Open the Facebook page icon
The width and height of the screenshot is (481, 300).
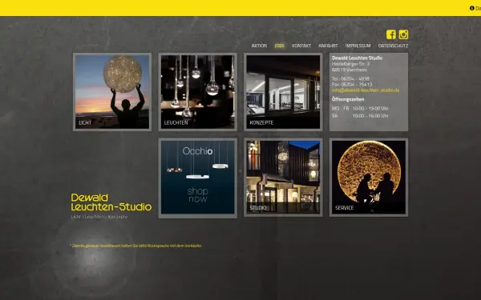tap(391, 34)
